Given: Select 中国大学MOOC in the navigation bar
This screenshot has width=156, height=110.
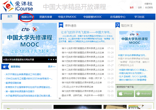Looking at the screenshot, I should (67, 17).
